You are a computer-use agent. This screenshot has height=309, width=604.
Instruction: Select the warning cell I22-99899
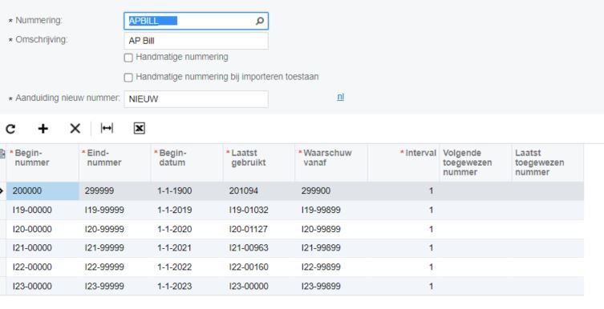point(331,267)
